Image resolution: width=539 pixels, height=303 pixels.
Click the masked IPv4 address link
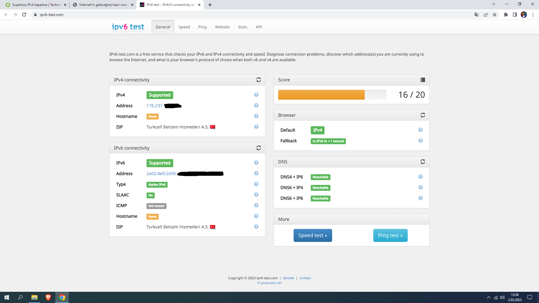[x=164, y=106]
